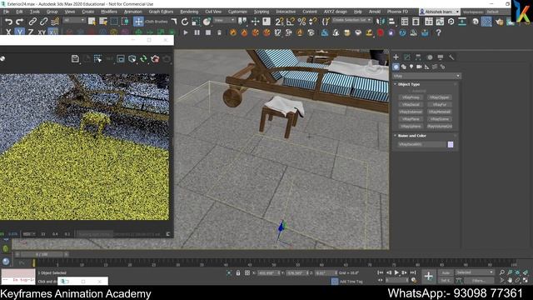533x300 pixels.
Task: Click the toolbar pause simulation button
Action: [197, 32]
